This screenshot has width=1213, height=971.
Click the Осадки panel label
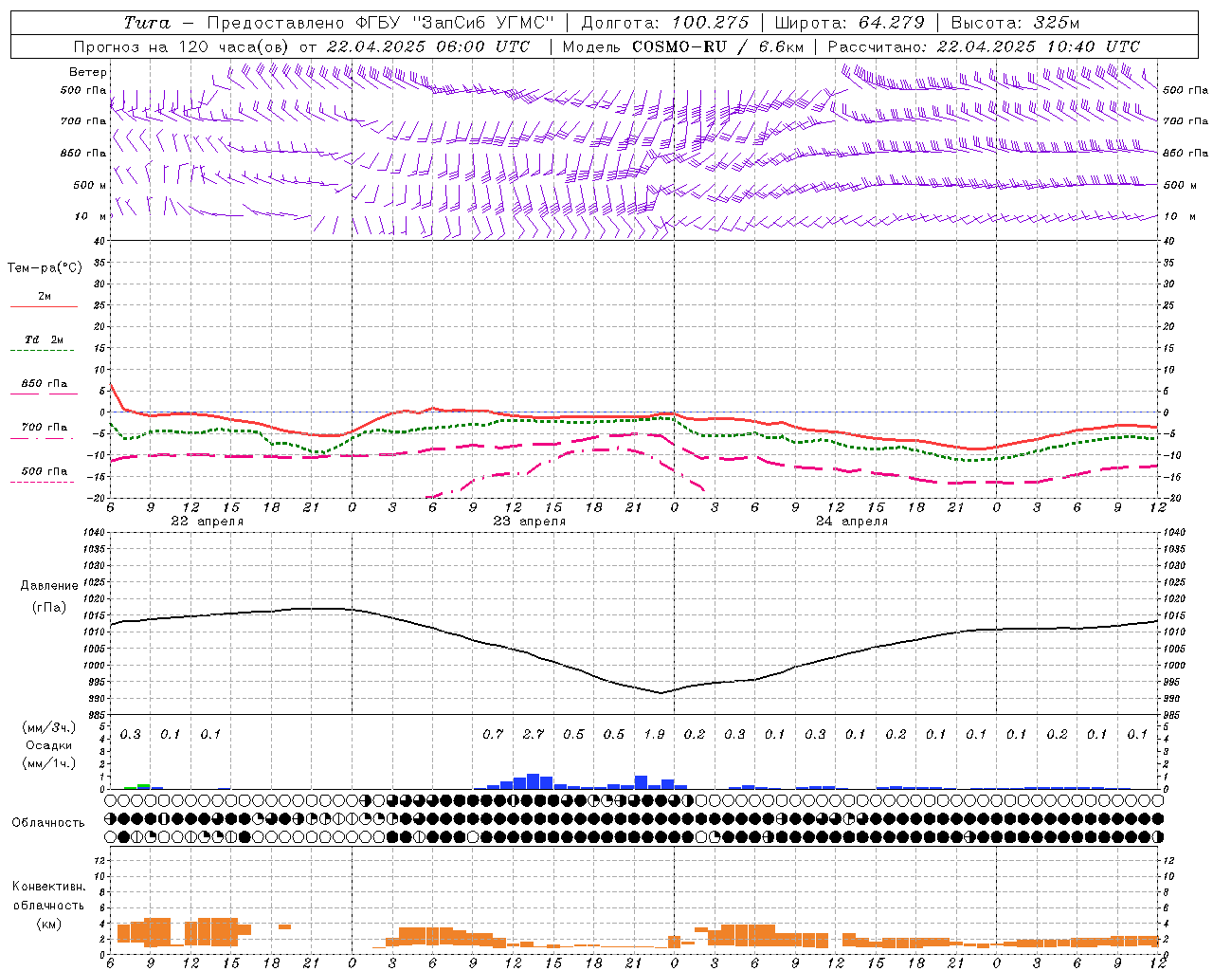pyautogui.click(x=49, y=745)
